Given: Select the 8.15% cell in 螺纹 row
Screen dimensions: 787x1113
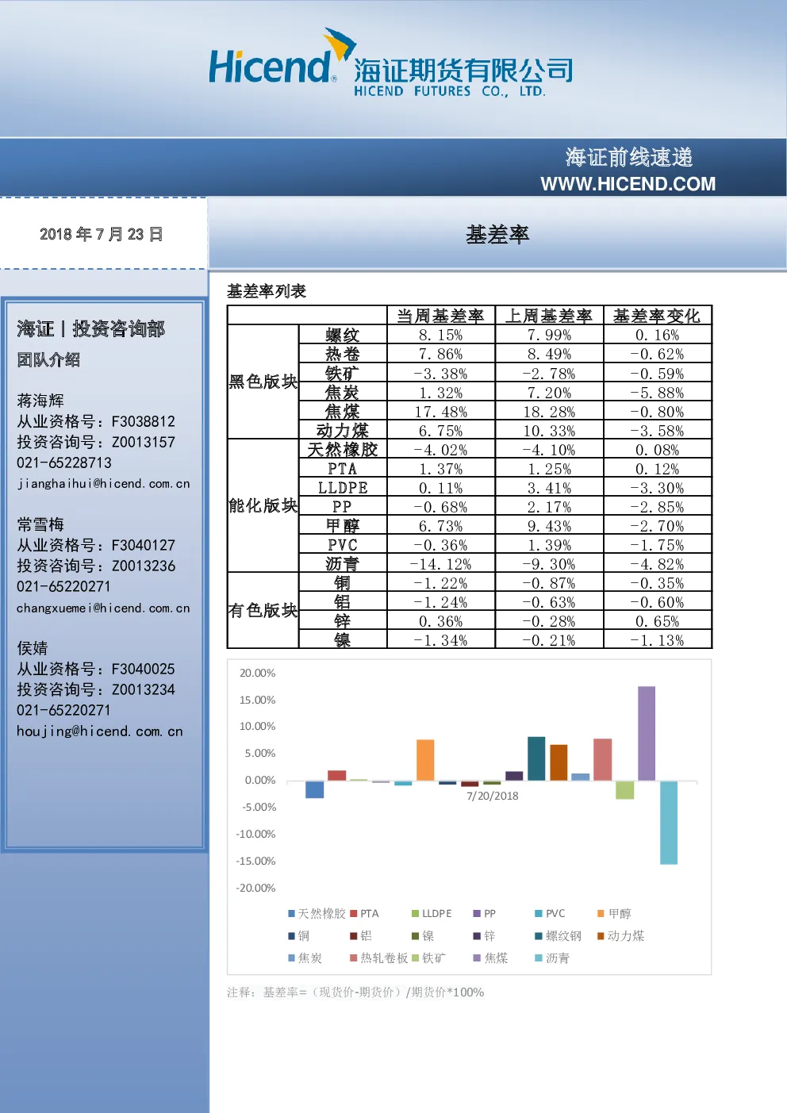Looking at the screenshot, I should click(440, 335).
